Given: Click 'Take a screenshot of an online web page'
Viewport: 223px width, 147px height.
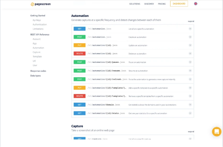Looking at the screenshot, I should [93, 130].
